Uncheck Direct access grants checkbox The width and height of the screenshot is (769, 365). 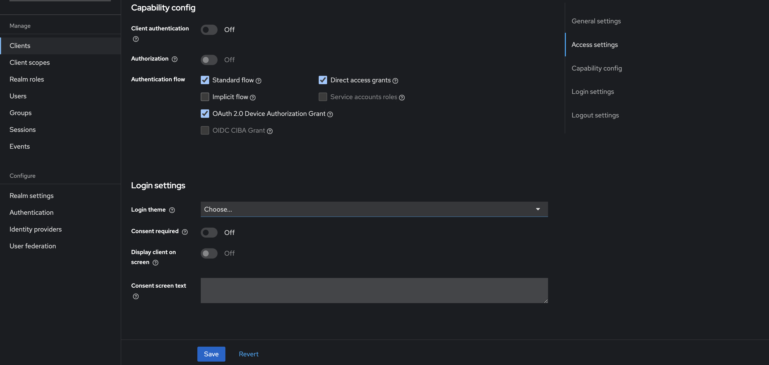(323, 80)
